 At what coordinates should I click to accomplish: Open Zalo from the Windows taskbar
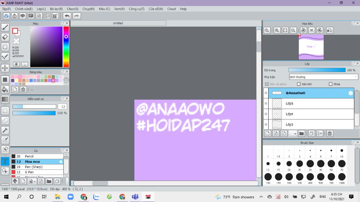96,197
